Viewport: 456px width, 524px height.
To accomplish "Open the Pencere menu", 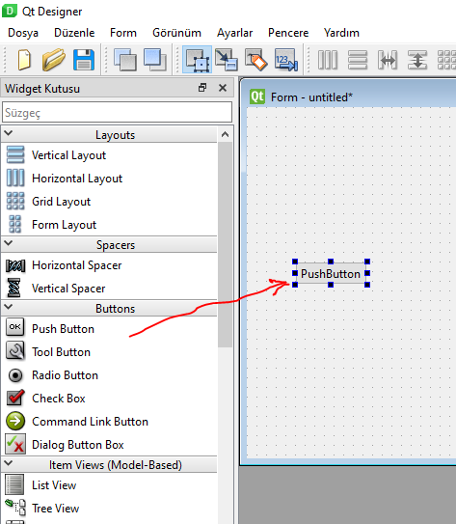I will coord(288,33).
